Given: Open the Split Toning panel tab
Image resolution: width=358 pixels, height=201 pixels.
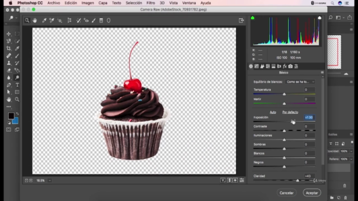Looking at the screenshot, I should pos(274,66).
